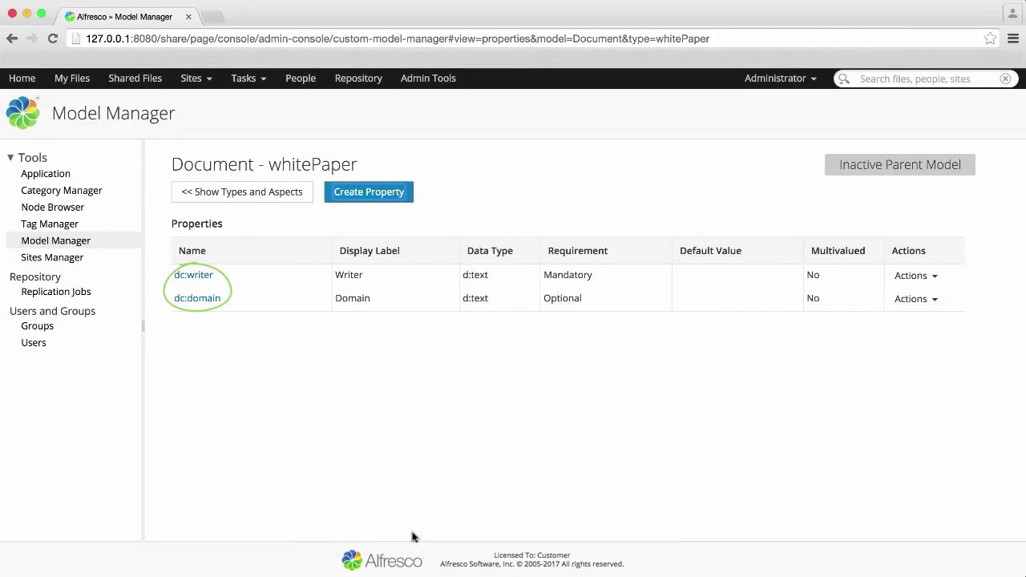Image resolution: width=1026 pixels, height=577 pixels.
Task: Click the browser back arrow
Action: point(12,38)
